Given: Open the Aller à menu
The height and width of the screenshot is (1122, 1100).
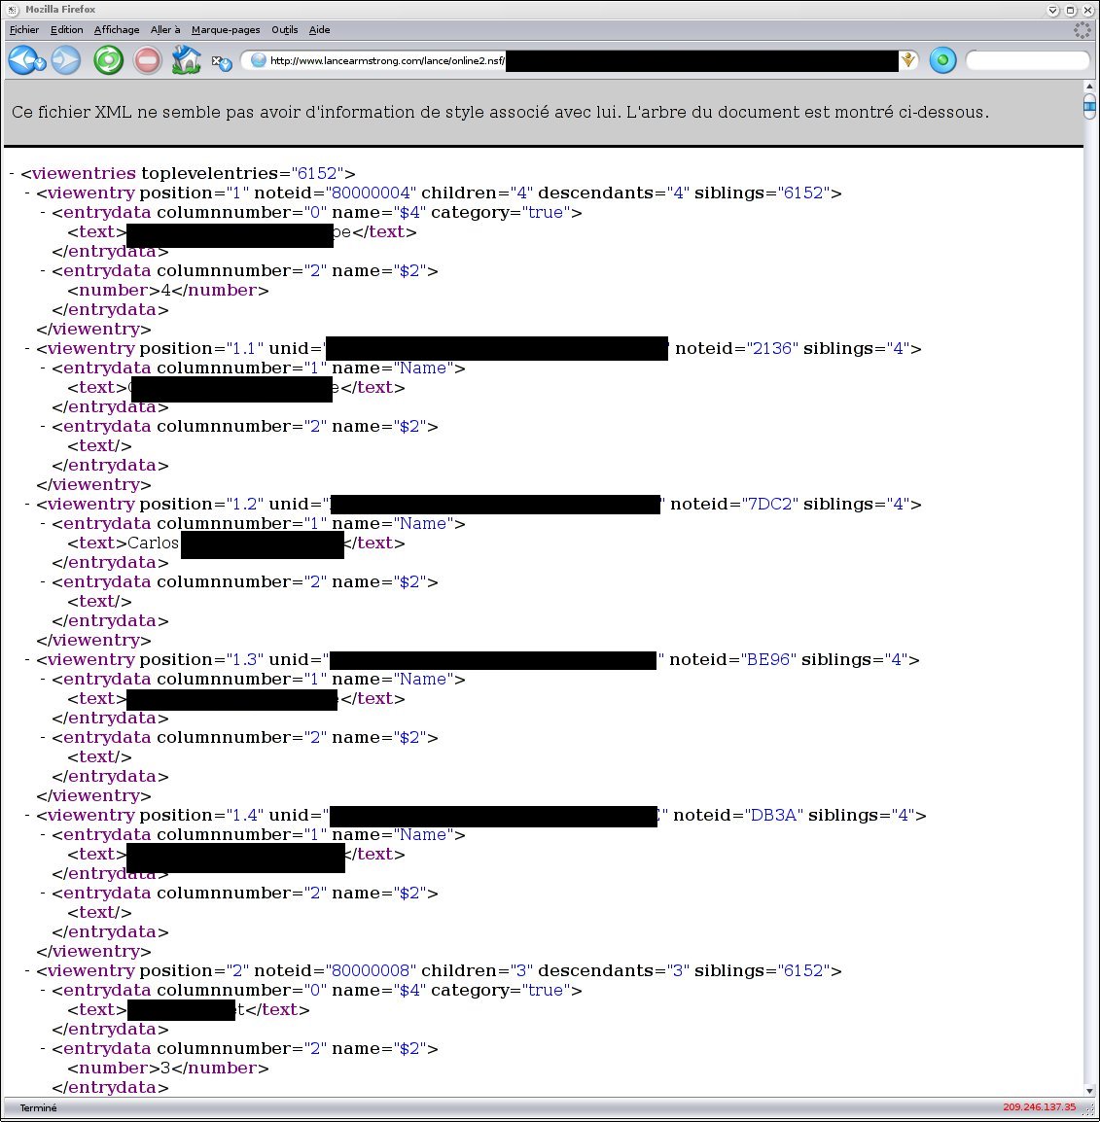Looking at the screenshot, I should tap(165, 30).
